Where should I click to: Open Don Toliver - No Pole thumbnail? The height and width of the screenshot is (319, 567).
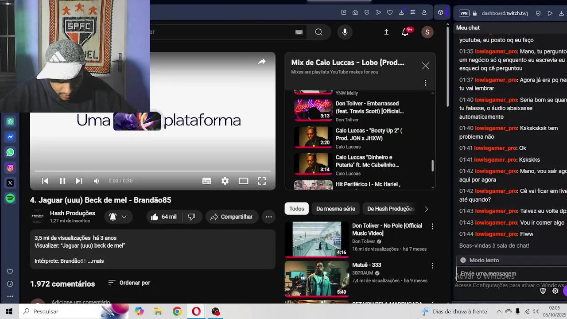[317, 239]
